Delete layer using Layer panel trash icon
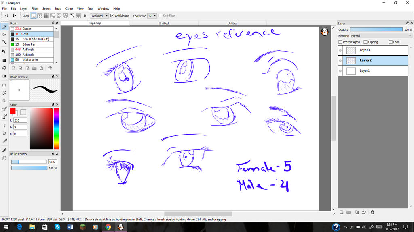 [x=372, y=212]
